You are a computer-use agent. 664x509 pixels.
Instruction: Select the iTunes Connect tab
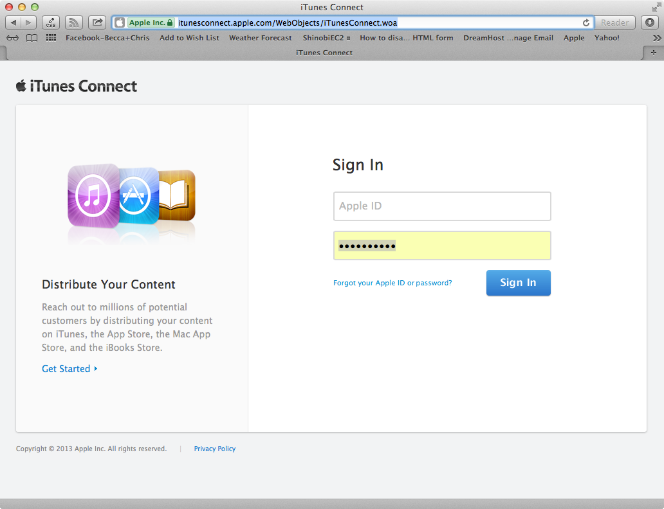point(324,53)
